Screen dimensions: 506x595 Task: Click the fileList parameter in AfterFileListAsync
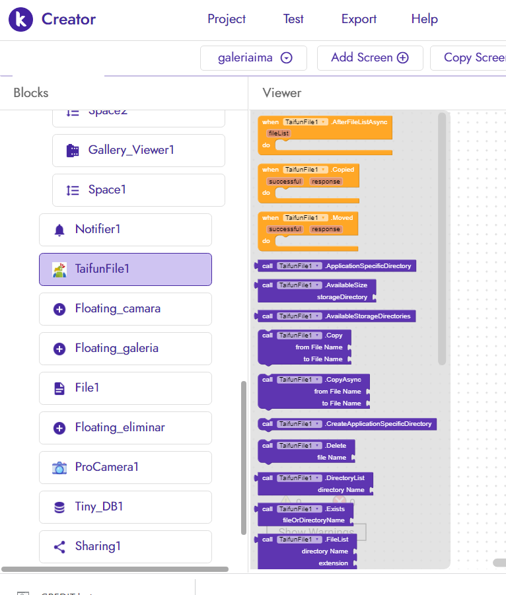click(279, 133)
